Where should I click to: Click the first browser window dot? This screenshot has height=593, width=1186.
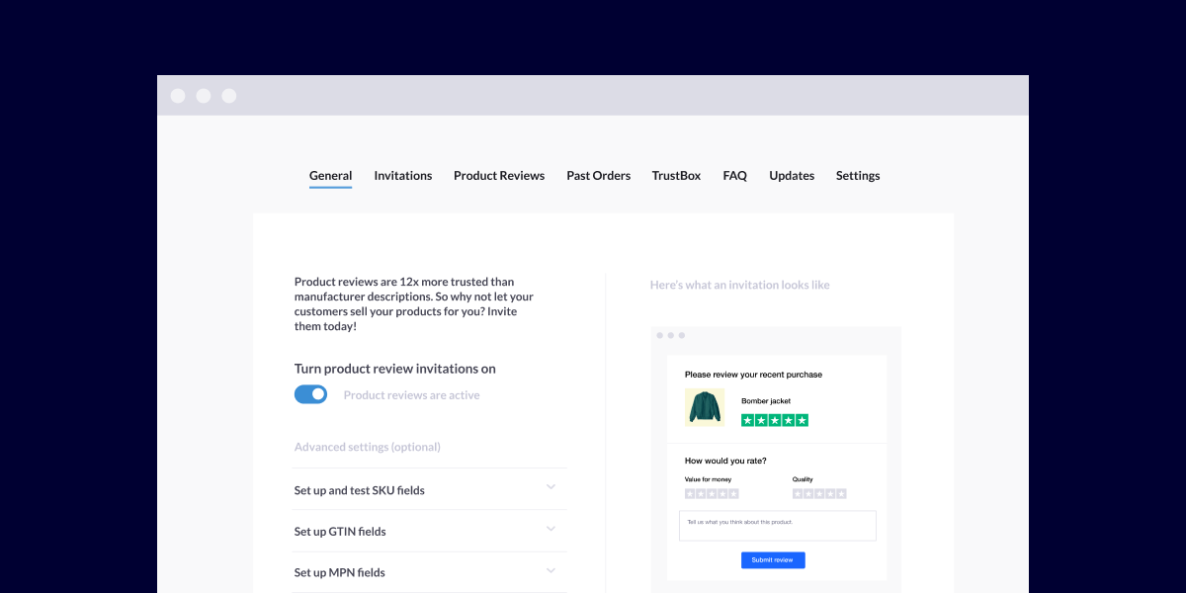pyautogui.click(x=178, y=96)
